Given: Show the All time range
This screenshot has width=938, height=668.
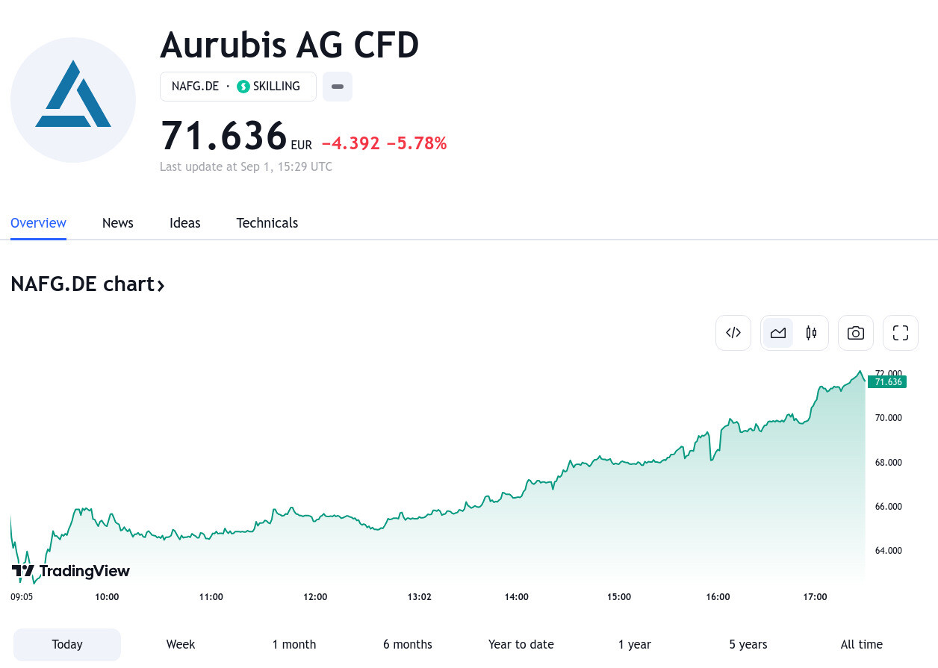Looking at the screenshot, I should [x=862, y=645].
